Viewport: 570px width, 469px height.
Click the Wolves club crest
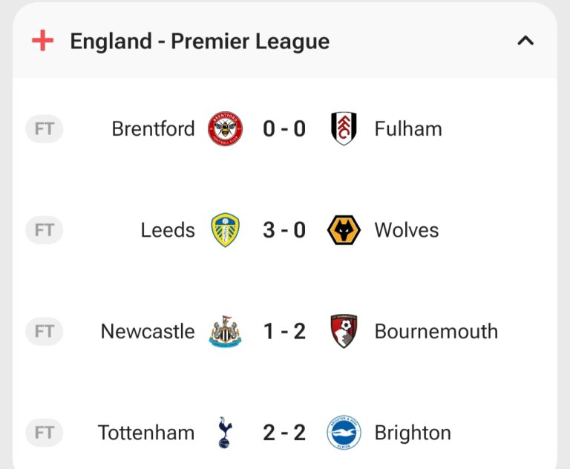(344, 230)
